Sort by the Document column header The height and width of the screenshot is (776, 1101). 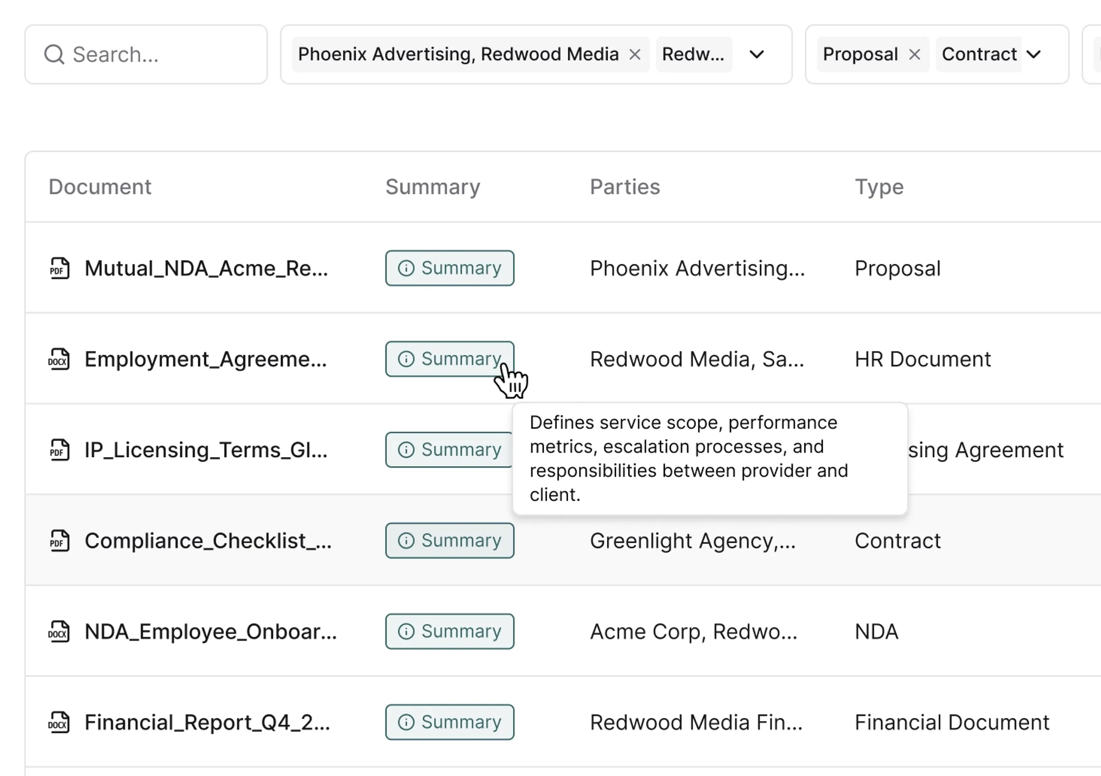pyautogui.click(x=100, y=187)
